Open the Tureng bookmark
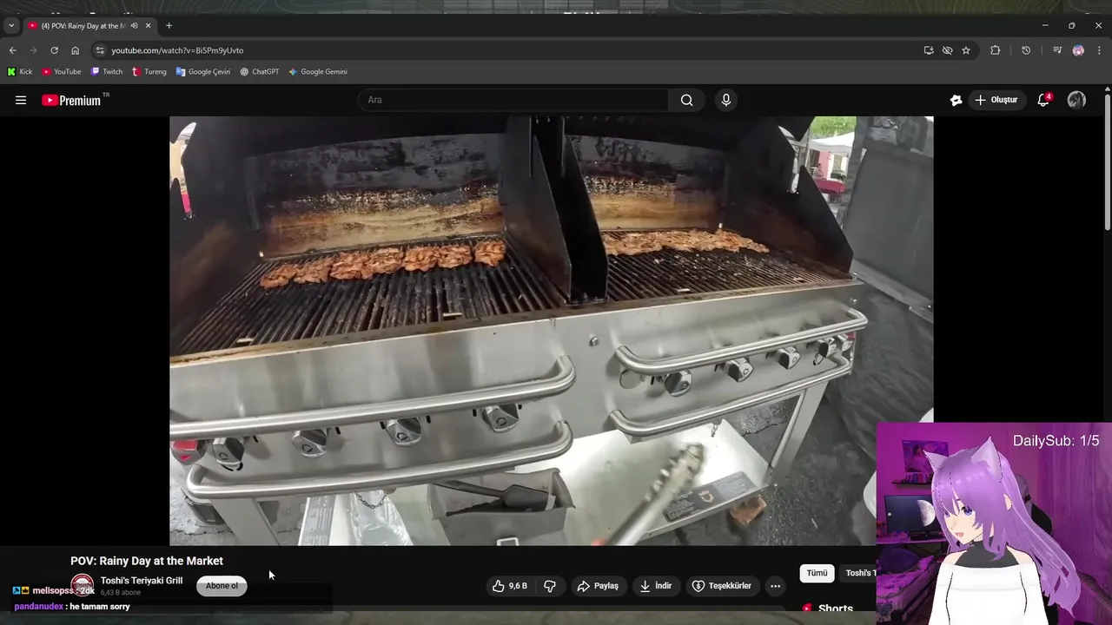Viewport: 1112px width, 625px height. (149, 72)
